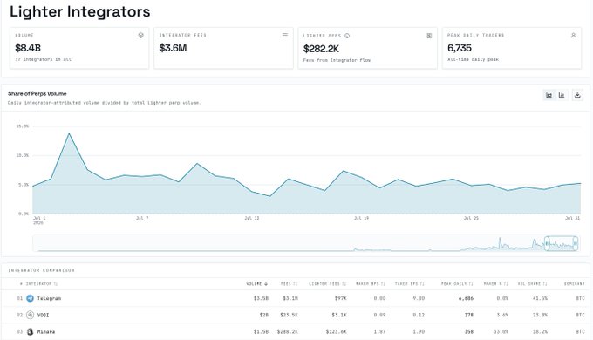Download the Share of Perps Volume chart
The height and width of the screenshot is (340, 593).
[577, 95]
